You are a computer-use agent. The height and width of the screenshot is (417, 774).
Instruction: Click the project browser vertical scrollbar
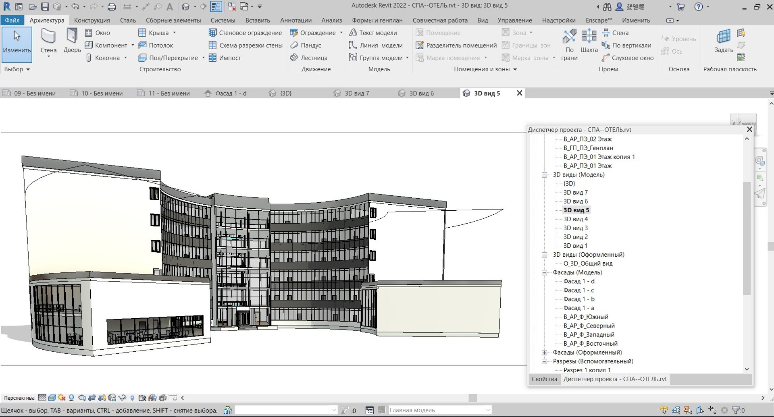(x=747, y=238)
